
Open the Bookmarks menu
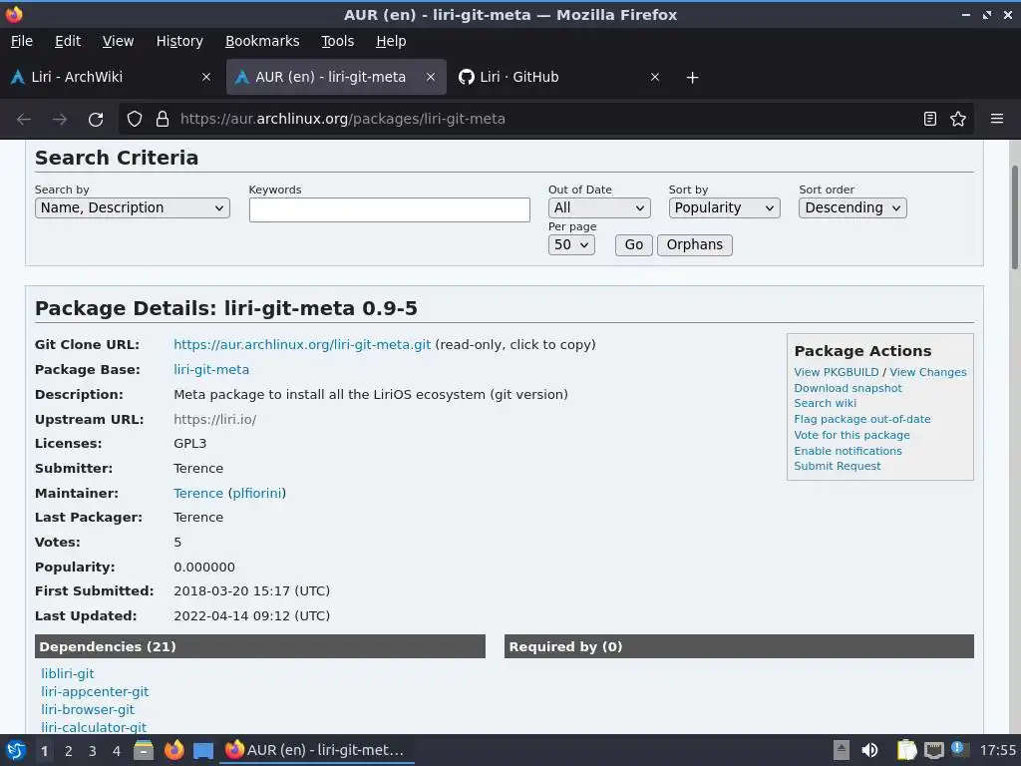pyautogui.click(x=262, y=41)
